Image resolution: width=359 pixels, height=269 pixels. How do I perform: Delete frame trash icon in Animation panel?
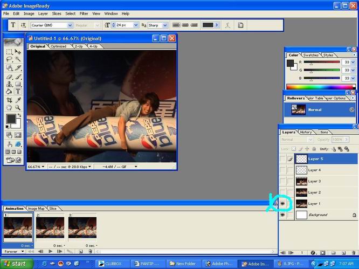(x=90, y=251)
